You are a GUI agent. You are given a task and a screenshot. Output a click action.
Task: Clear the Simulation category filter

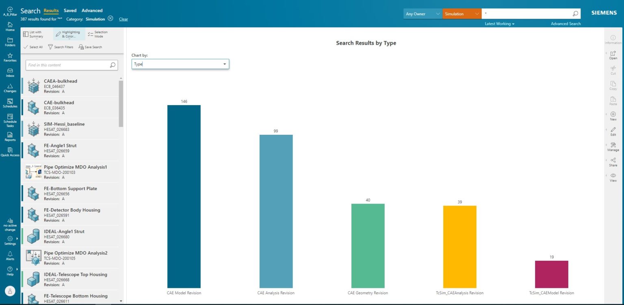110,19
